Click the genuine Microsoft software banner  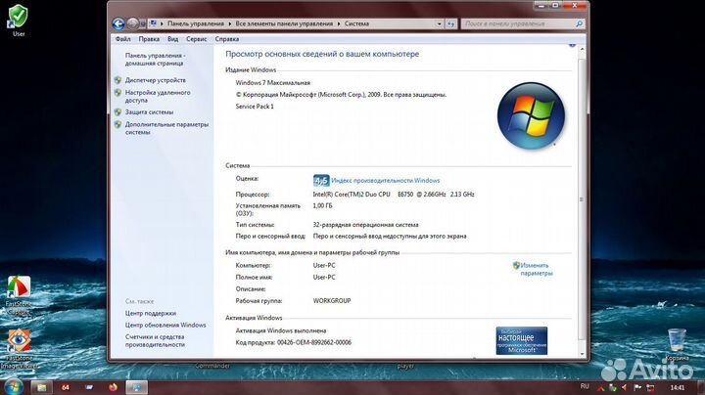pos(522,340)
